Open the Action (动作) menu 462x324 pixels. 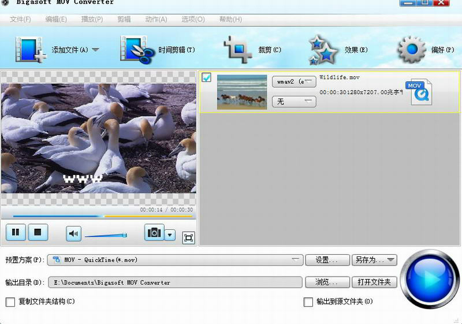156,20
